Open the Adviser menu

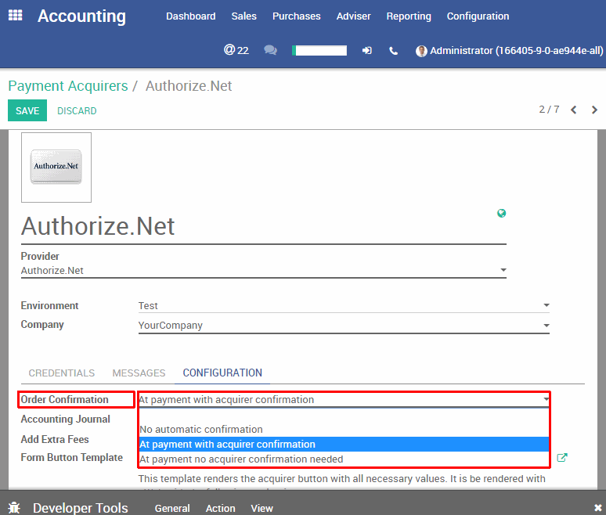(353, 16)
